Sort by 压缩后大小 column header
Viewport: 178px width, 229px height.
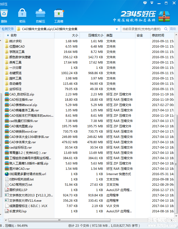point(92,35)
